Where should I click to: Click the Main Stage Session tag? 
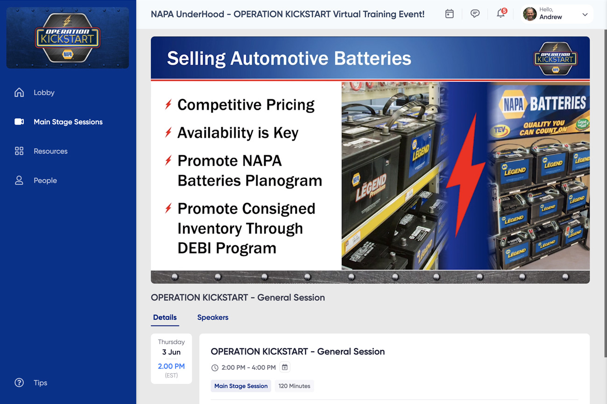[241, 386]
